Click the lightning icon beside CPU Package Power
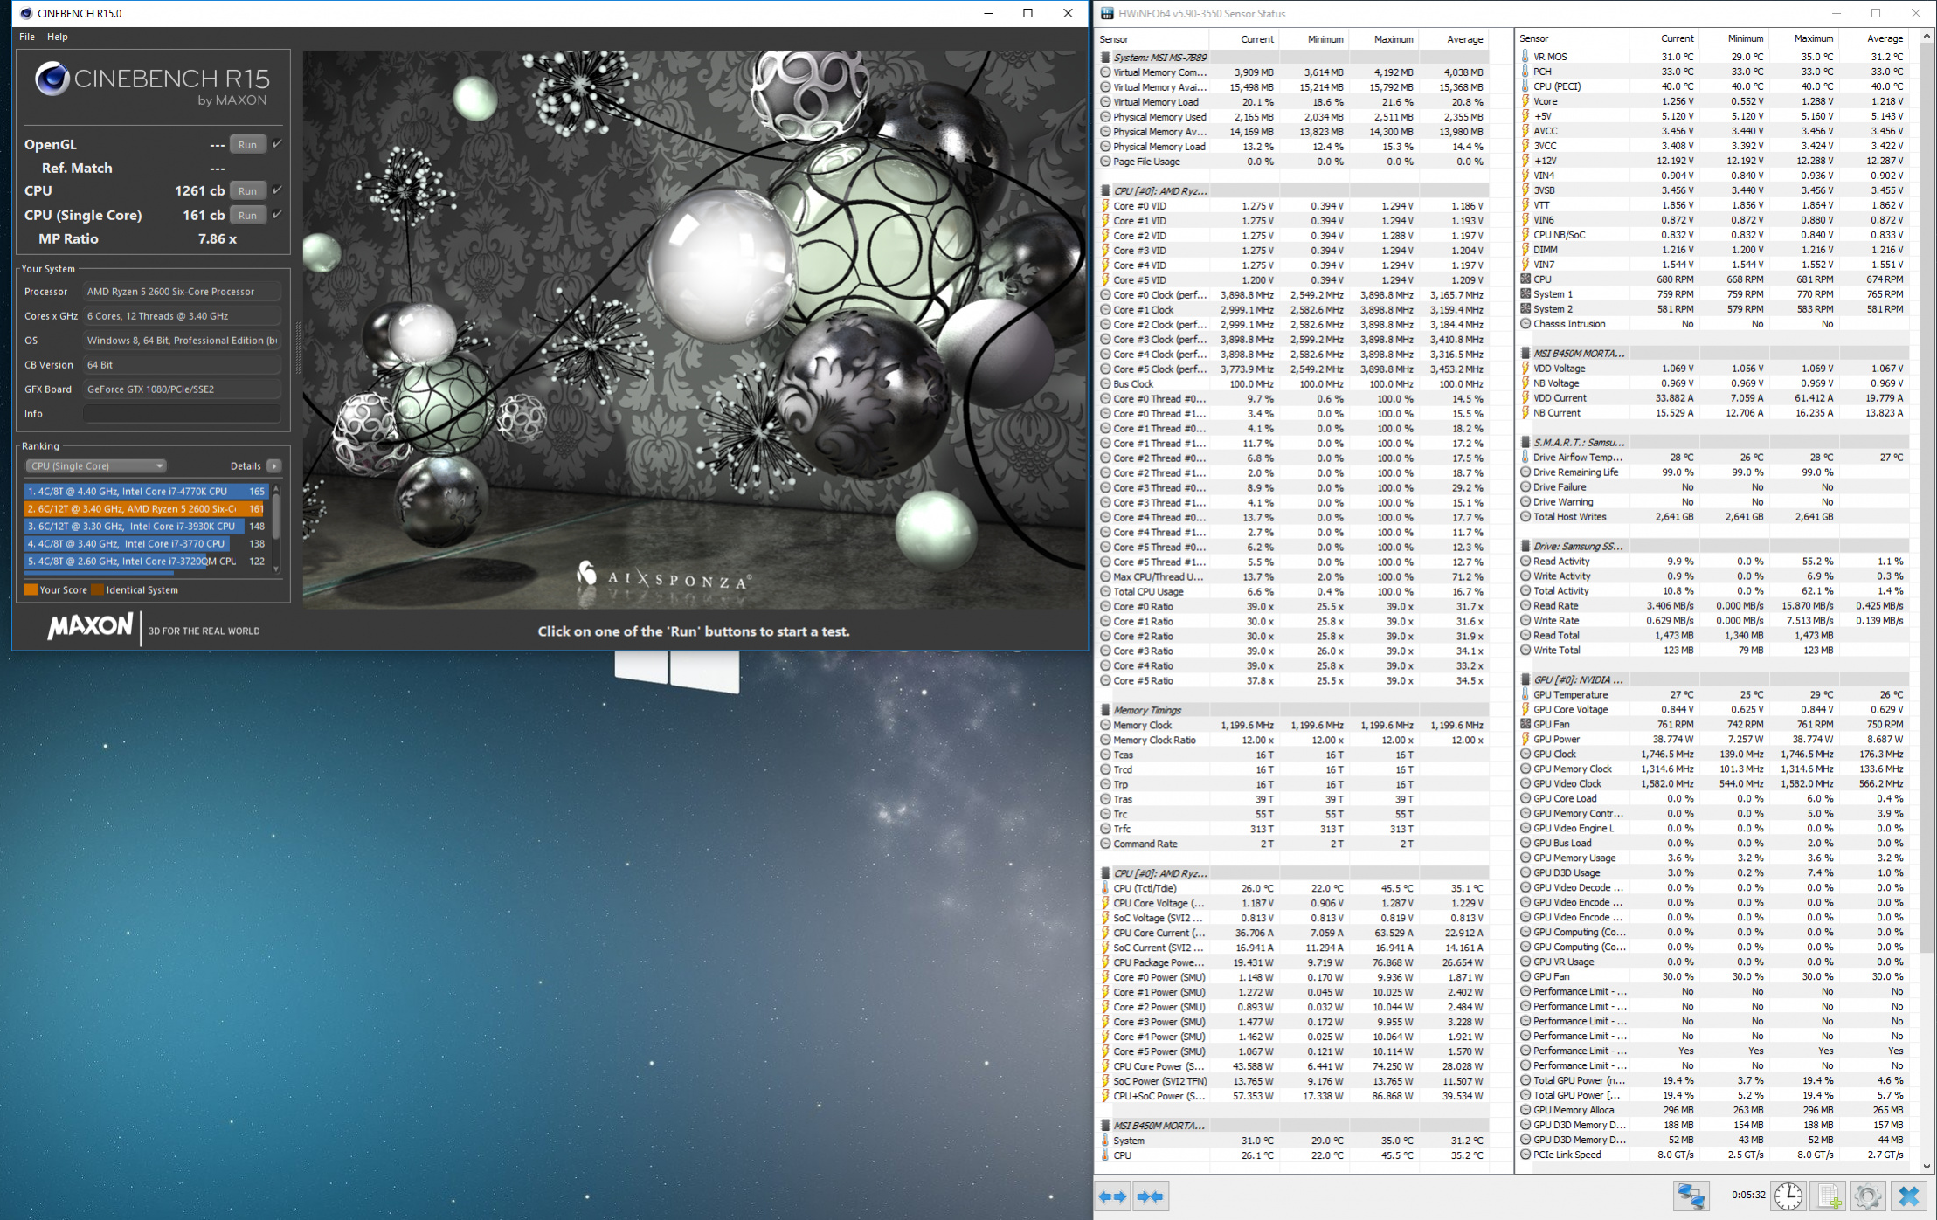 pos(1105,962)
